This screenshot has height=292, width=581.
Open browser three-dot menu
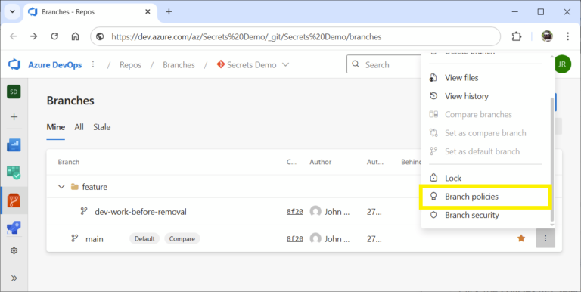[567, 36]
